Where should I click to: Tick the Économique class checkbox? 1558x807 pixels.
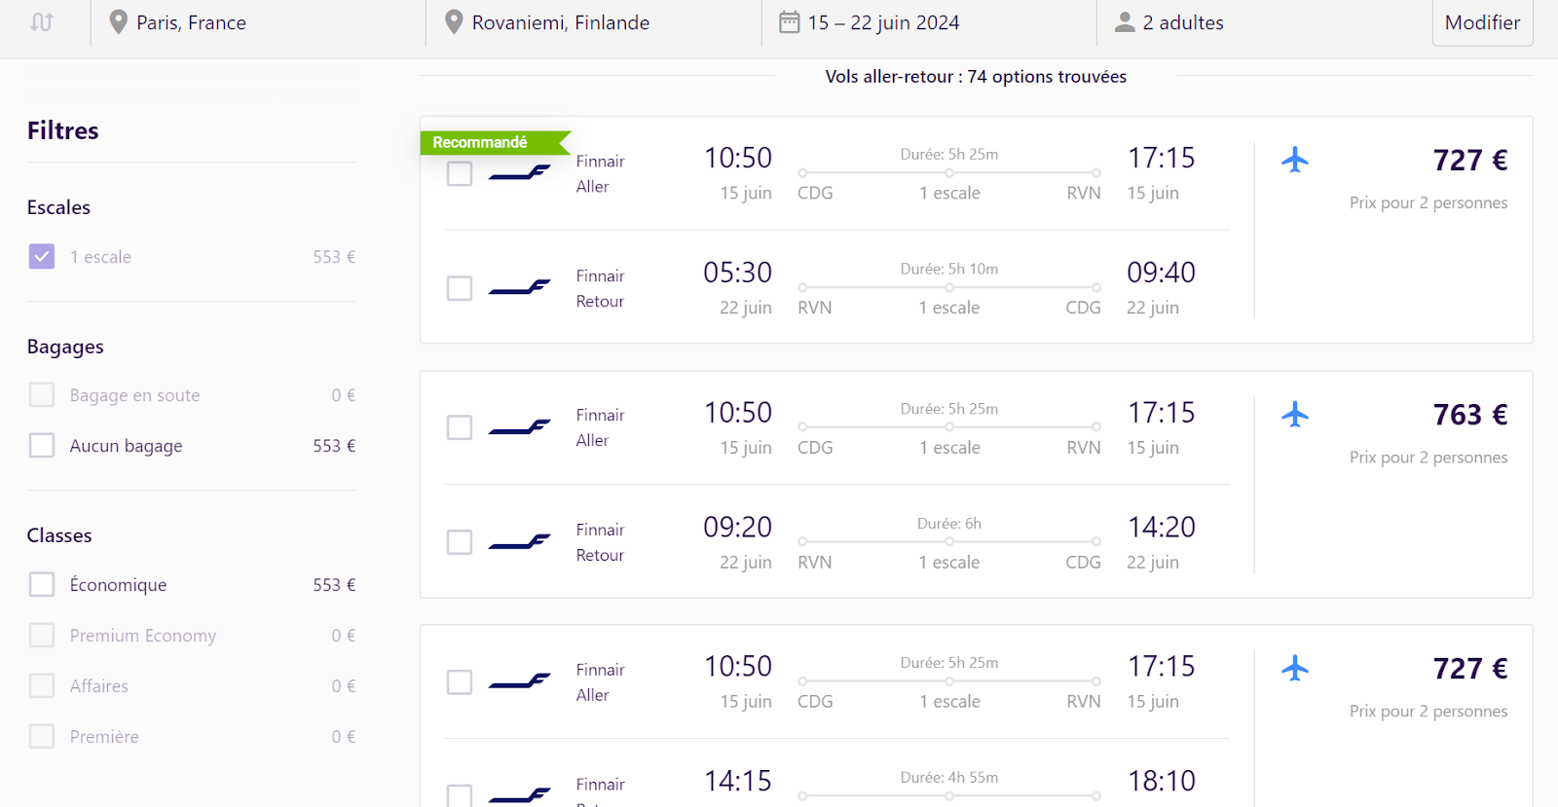tap(42, 585)
